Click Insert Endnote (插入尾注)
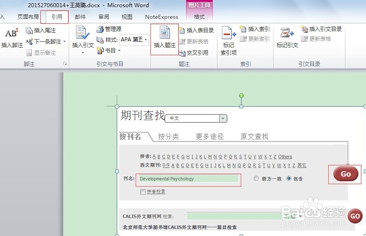 coord(41,31)
